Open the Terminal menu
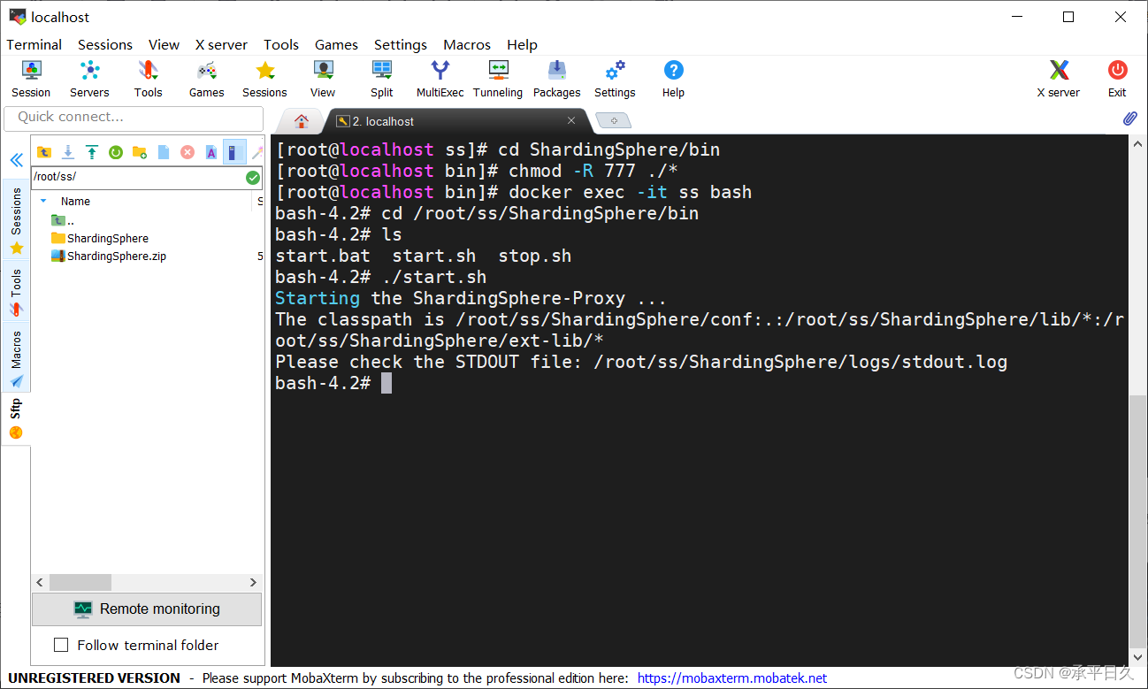This screenshot has width=1148, height=689. (34, 44)
